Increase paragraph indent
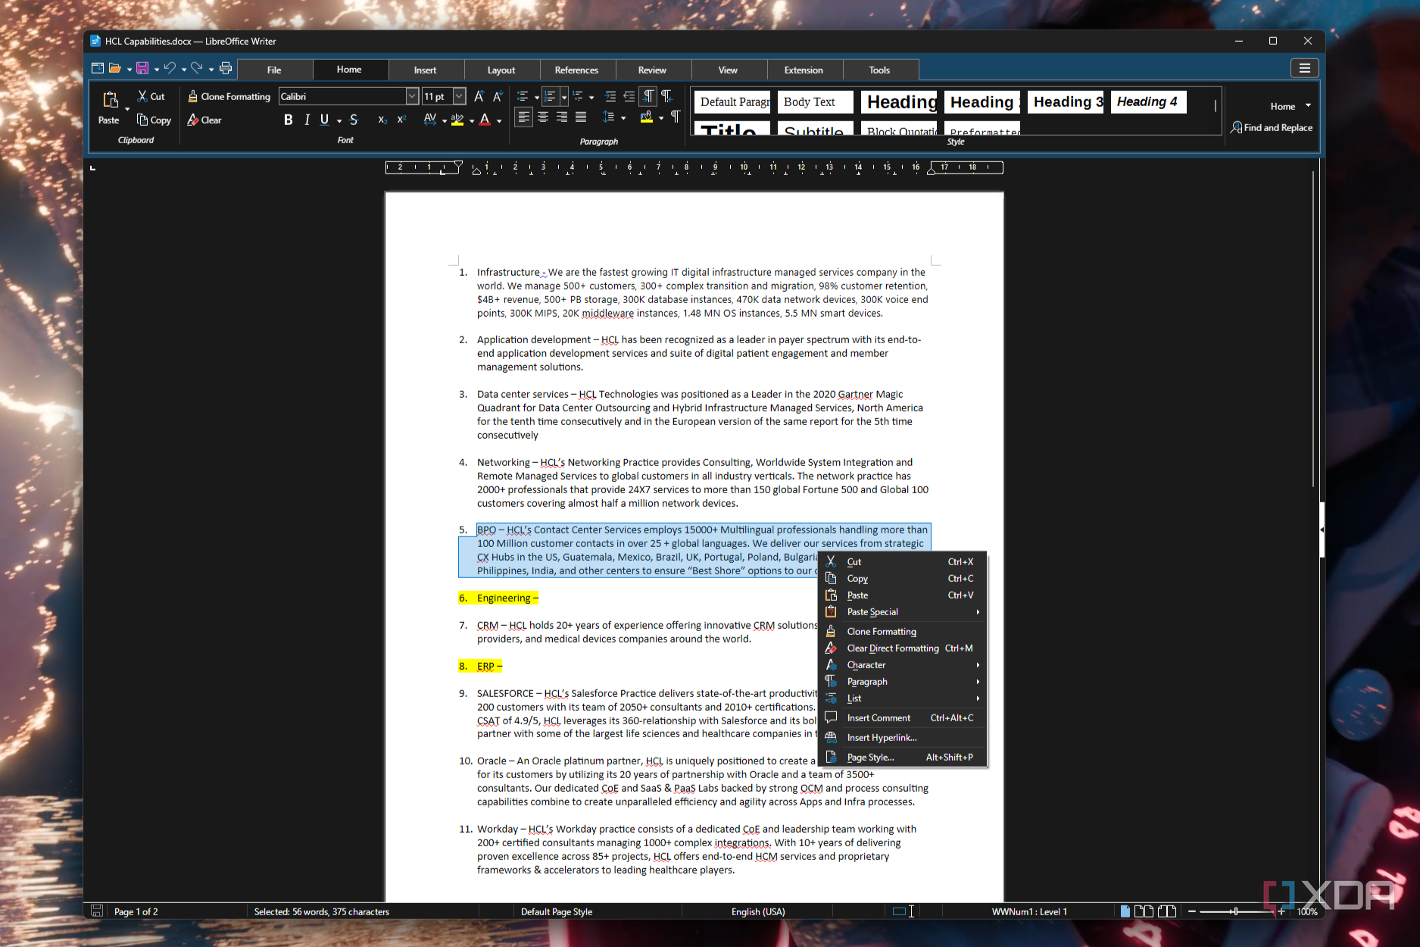The image size is (1420, 947). tap(610, 96)
